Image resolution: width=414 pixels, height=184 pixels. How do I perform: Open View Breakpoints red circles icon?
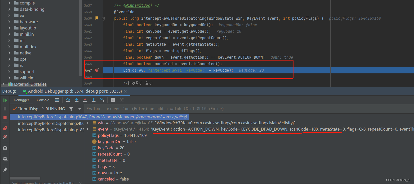[5, 128]
